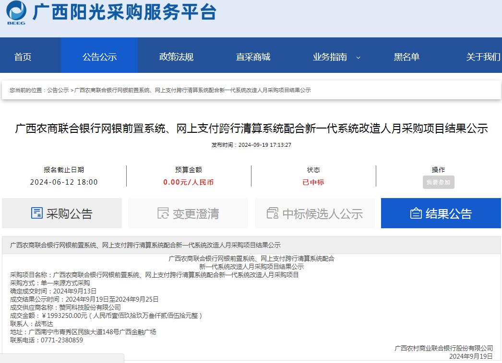The image size is (502, 363).
Task: Click the 确定成交时间：2024年9月13日 line
Action: tap(53, 291)
